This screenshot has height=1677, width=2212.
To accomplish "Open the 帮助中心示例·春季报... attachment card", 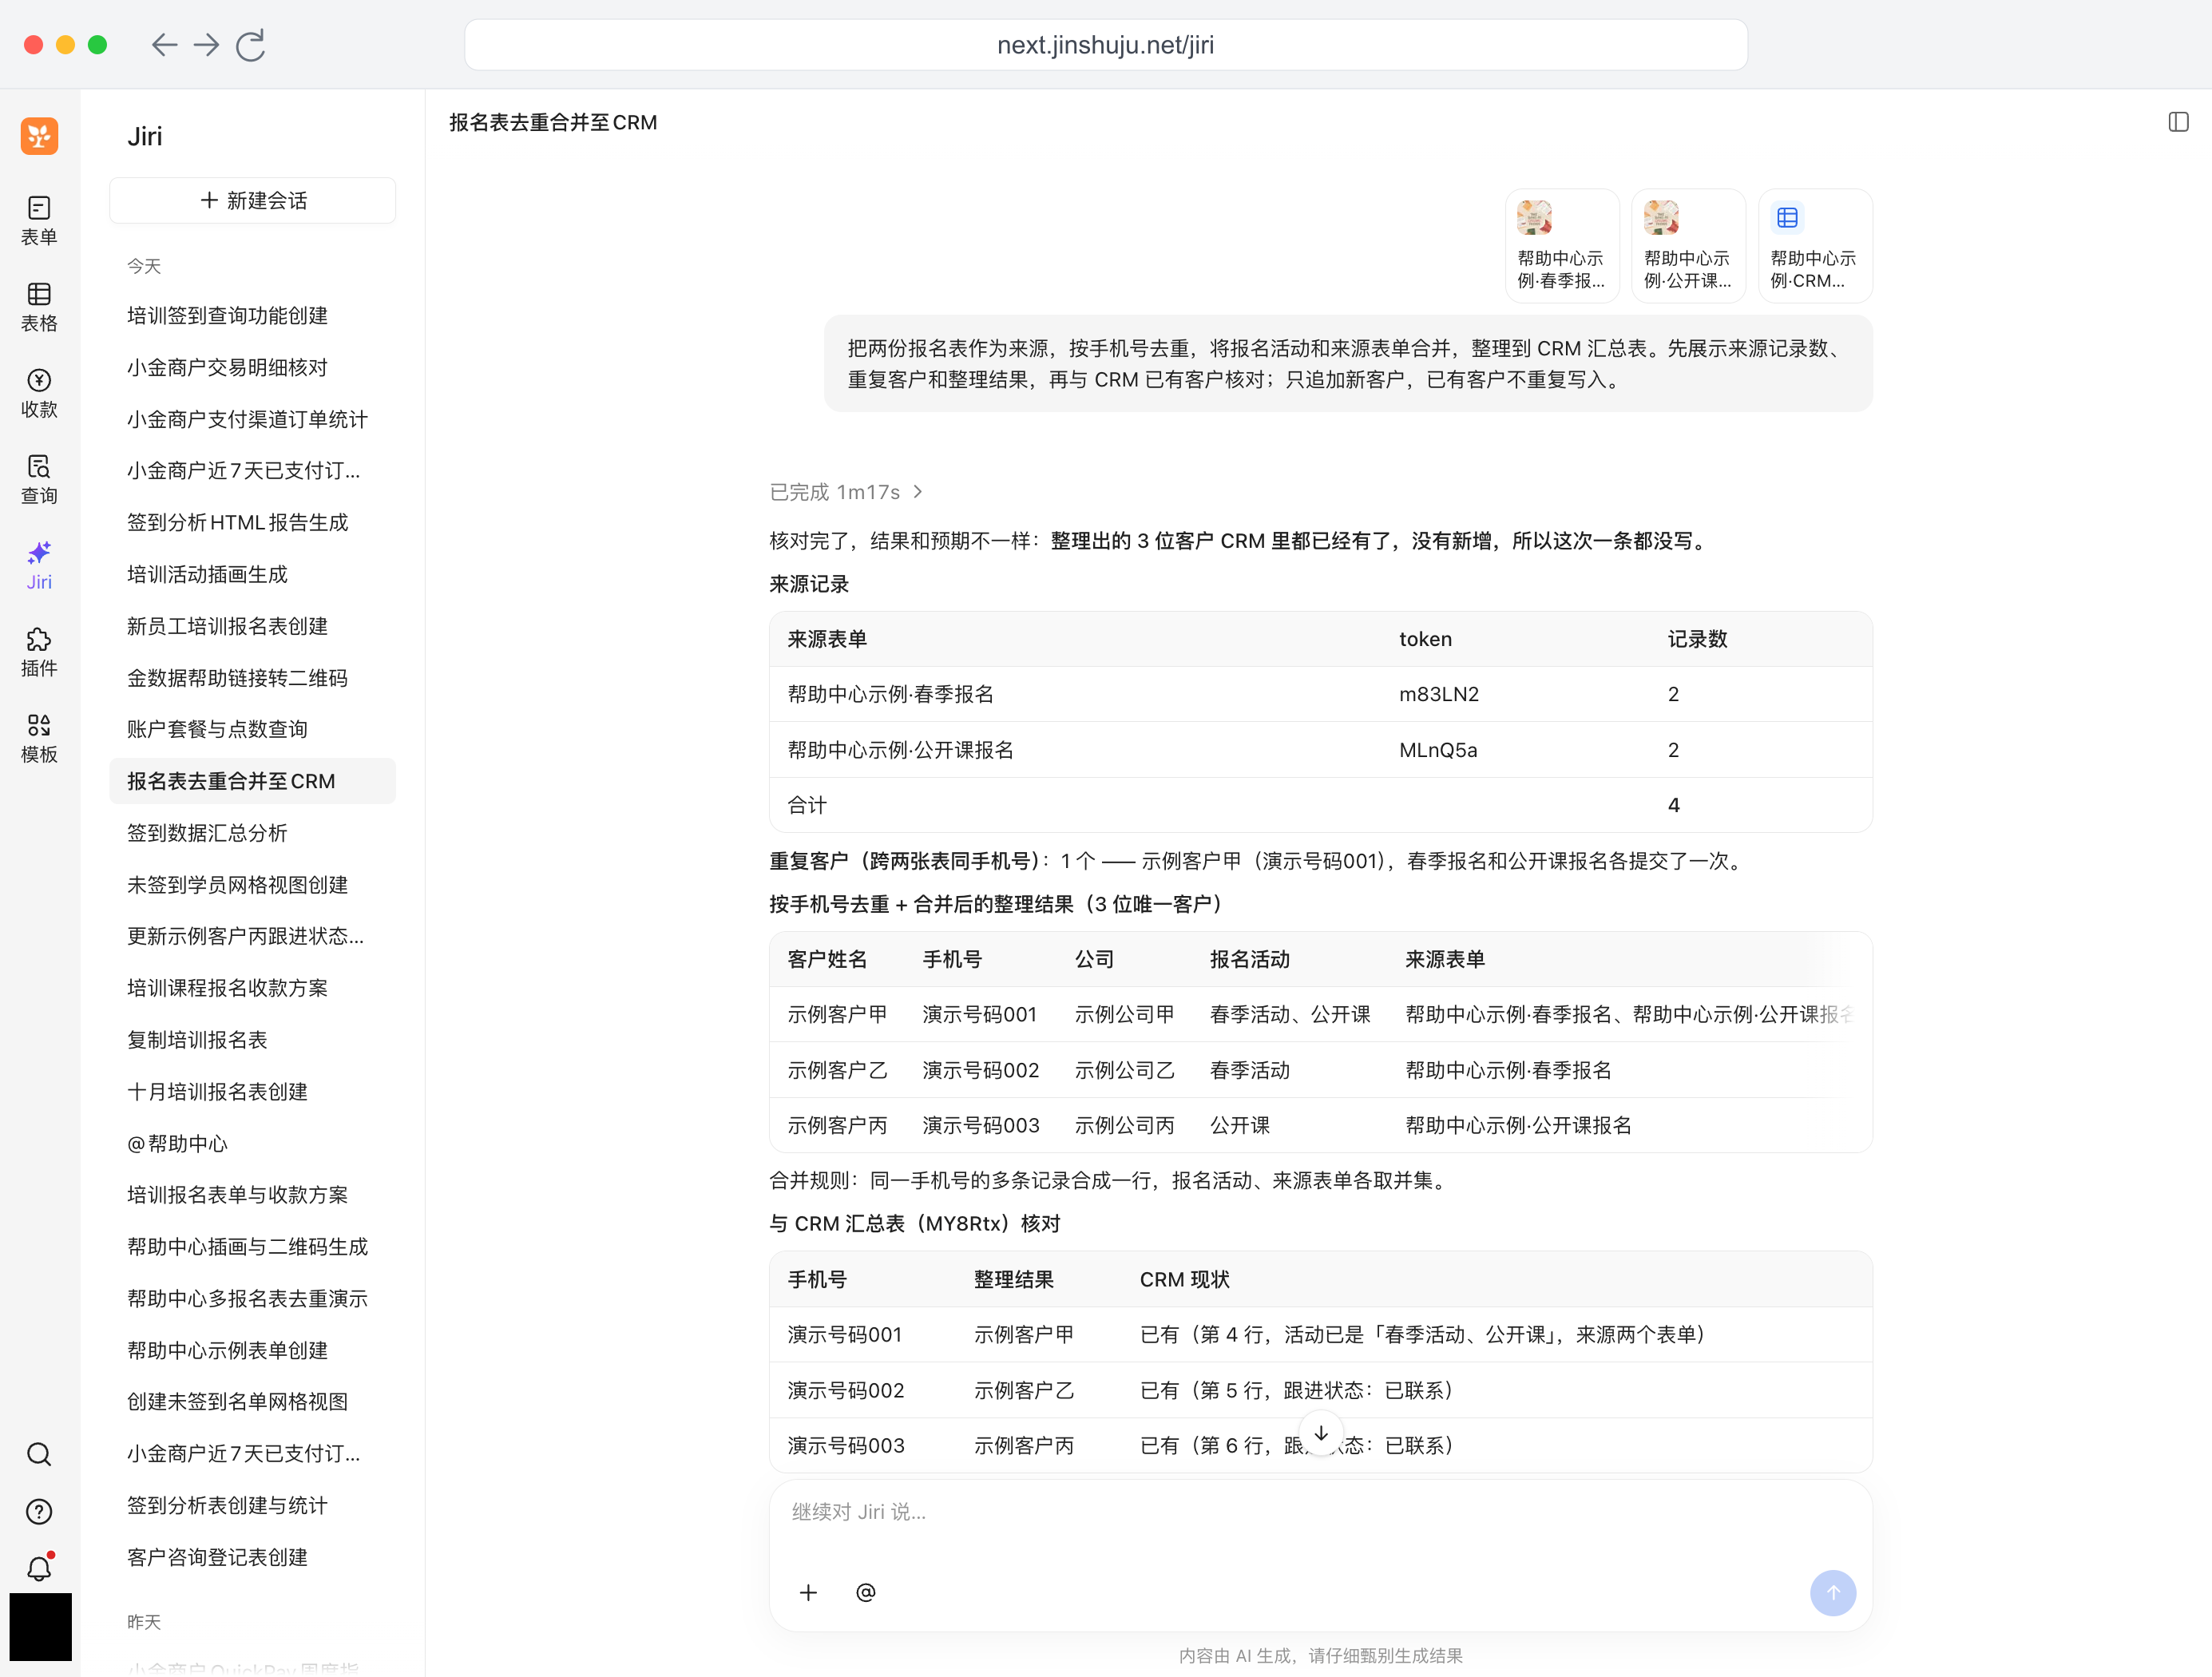I will tap(1561, 245).
